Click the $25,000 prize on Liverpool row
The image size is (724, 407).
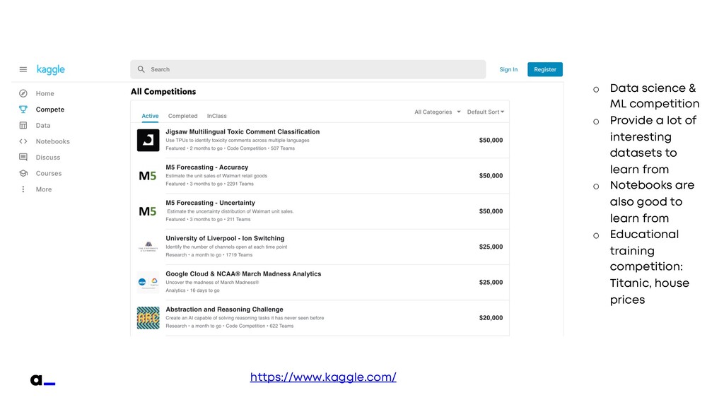[x=491, y=247]
